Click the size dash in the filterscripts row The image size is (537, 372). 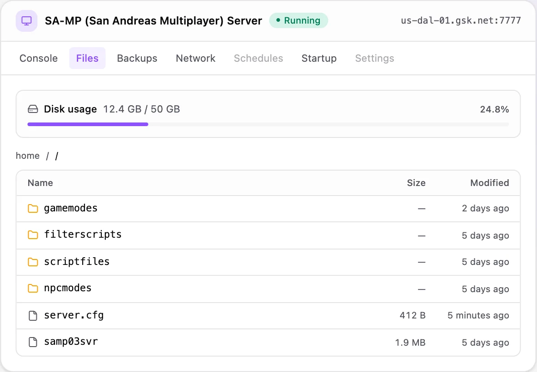click(422, 235)
